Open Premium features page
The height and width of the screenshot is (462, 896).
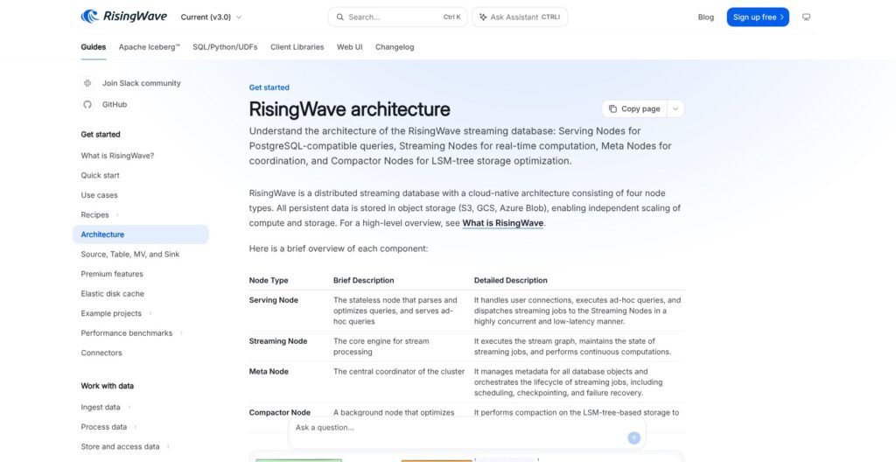pos(112,274)
